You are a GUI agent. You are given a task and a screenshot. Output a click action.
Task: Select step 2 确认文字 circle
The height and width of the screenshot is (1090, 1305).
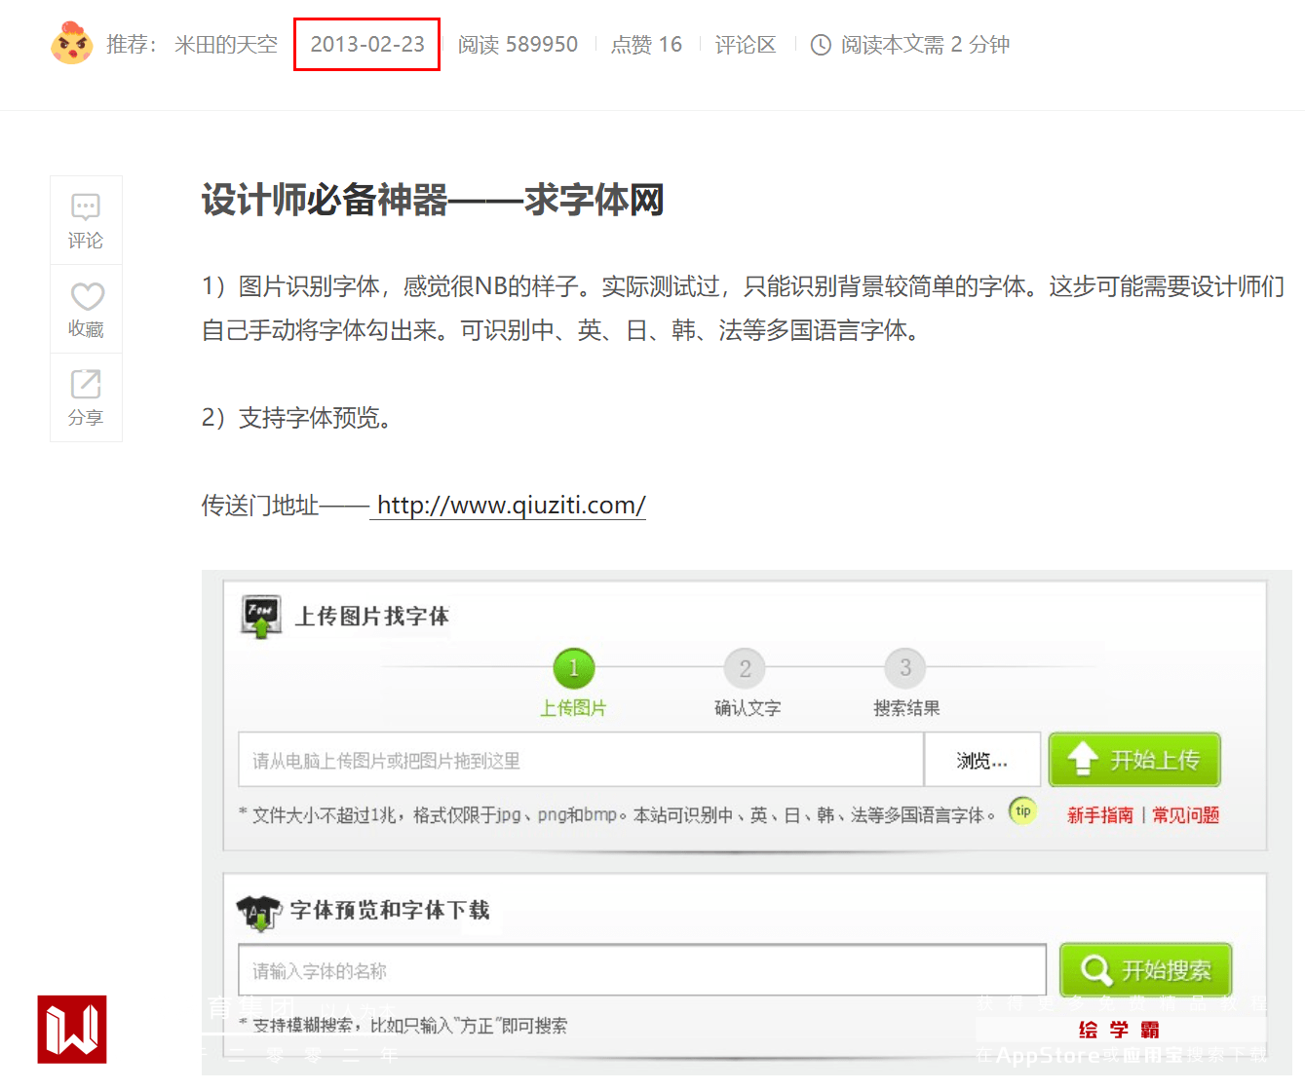click(746, 668)
